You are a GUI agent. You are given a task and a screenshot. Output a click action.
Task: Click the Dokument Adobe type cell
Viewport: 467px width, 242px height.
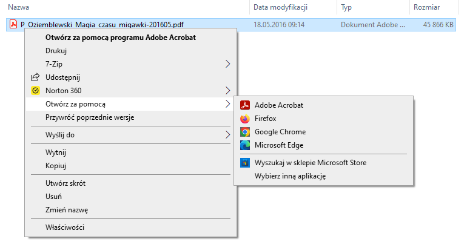tap(373, 25)
